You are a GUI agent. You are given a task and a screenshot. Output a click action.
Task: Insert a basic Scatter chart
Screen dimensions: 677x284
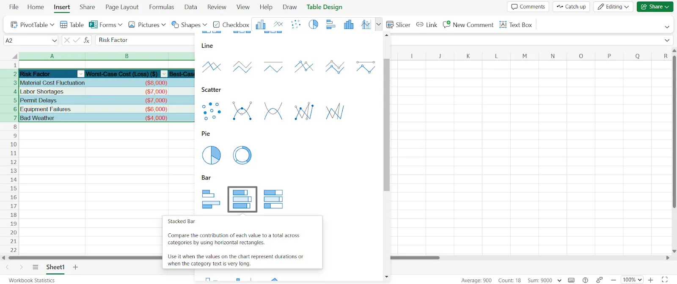212,111
